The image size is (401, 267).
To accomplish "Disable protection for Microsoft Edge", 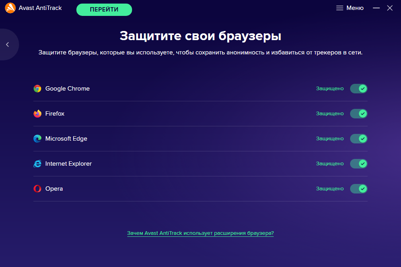I will 358,139.
